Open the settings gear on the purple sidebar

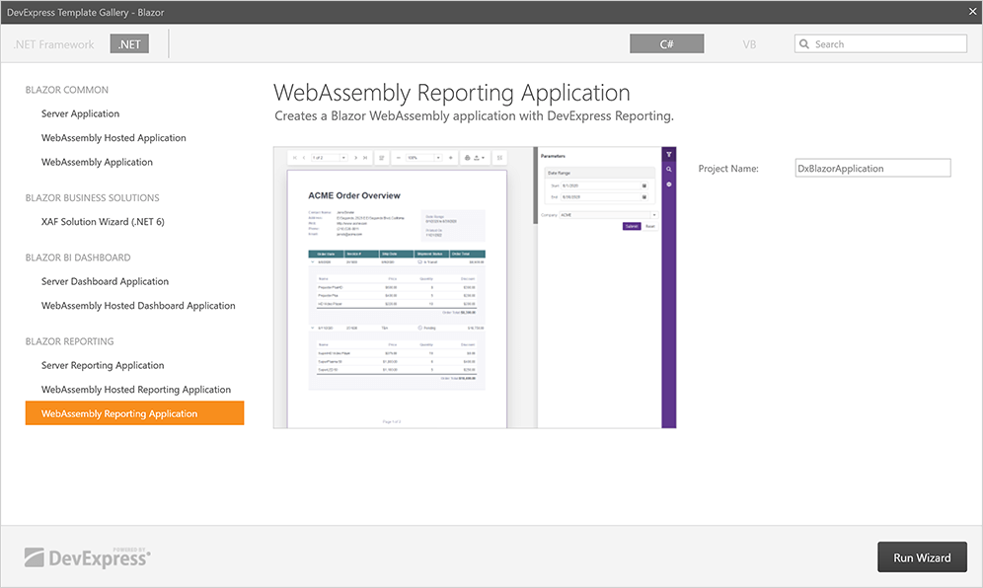[x=668, y=184]
